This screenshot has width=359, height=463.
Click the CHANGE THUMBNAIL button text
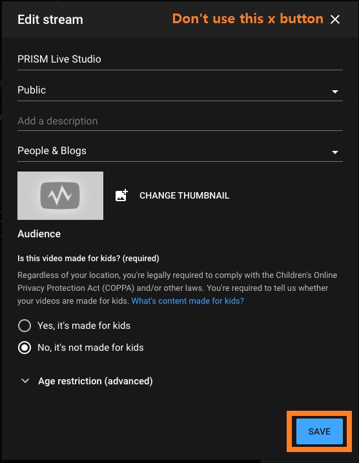184,195
